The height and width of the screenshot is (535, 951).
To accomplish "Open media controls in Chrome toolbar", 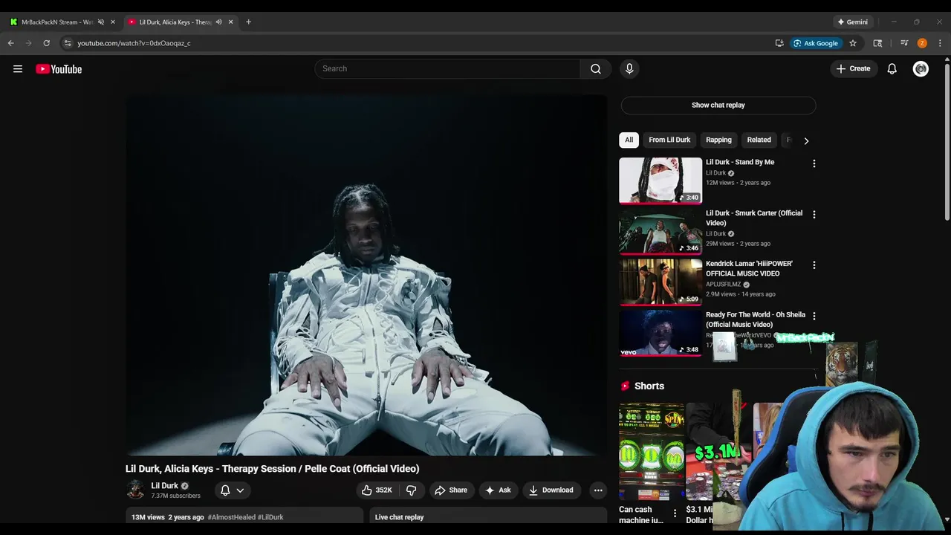I will pyautogui.click(x=904, y=43).
